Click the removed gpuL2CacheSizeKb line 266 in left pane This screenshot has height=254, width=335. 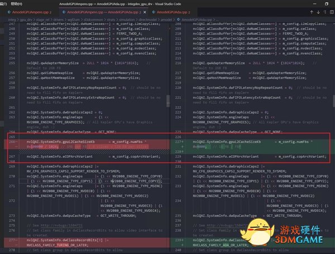87,144
